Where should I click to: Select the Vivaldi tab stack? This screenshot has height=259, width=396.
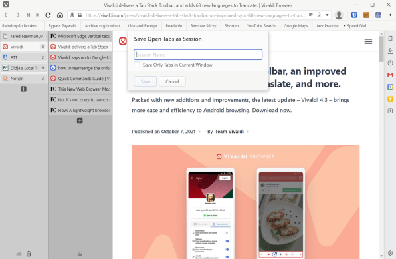(x=24, y=47)
